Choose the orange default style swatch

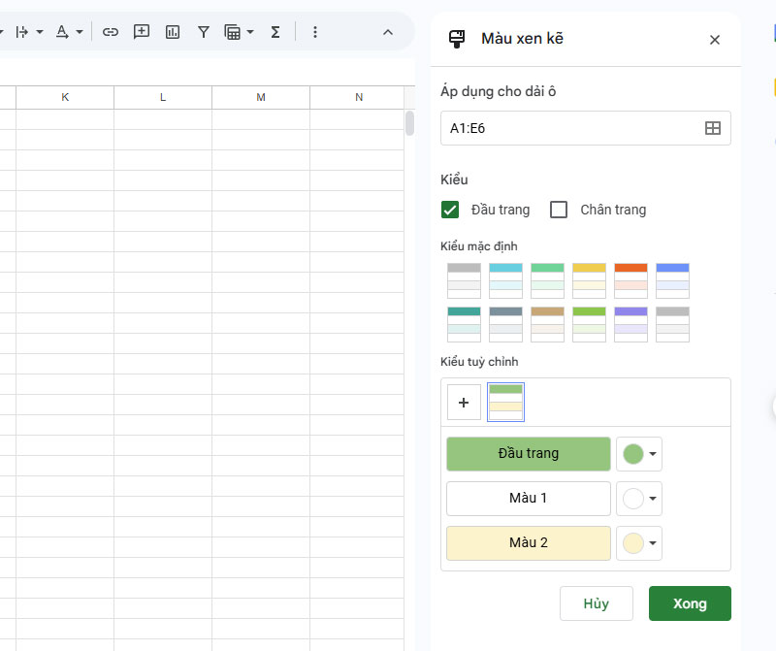tap(630, 280)
